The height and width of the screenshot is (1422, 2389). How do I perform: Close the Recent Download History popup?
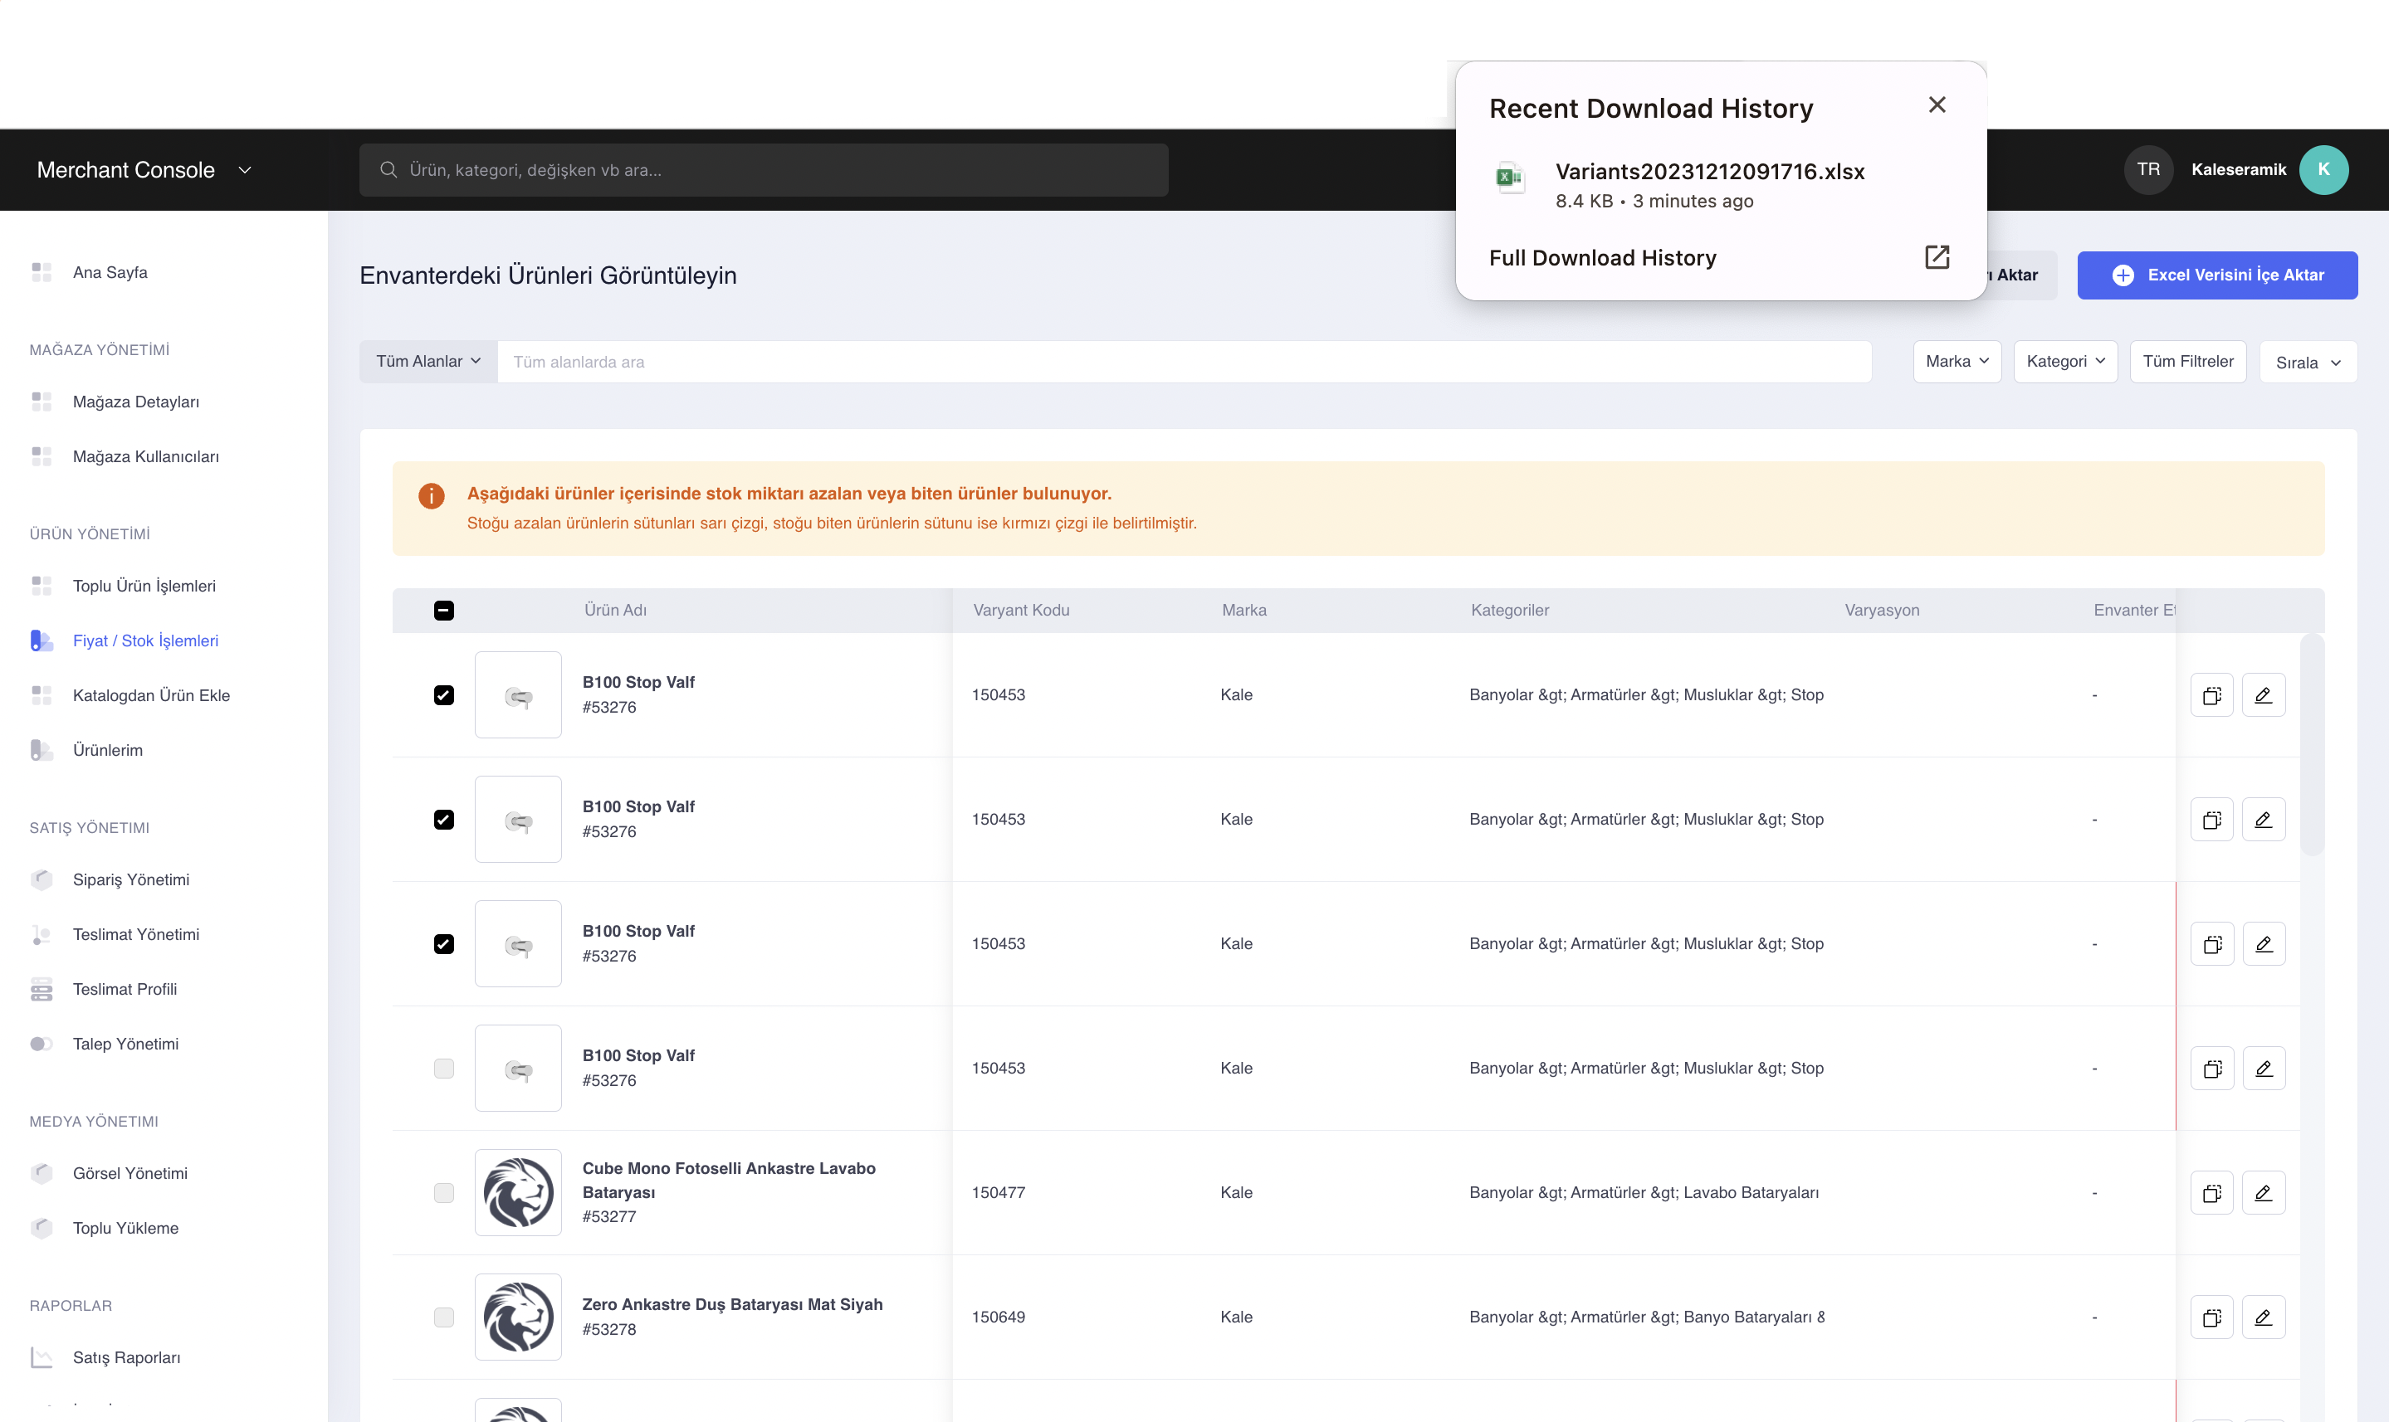[x=1937, y=105]
